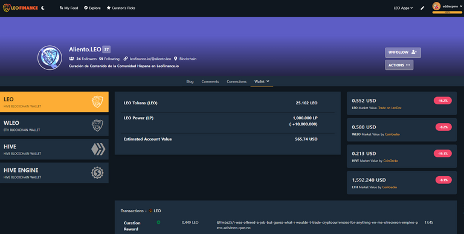This screenshot has width=464, height=234.
Task: View the 24 Followers list
Action: point(86,58)
